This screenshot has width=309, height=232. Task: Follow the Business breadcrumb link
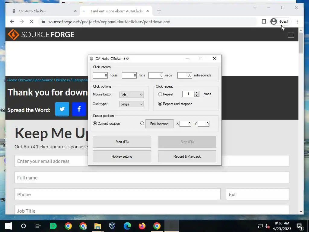coord(63,80)
